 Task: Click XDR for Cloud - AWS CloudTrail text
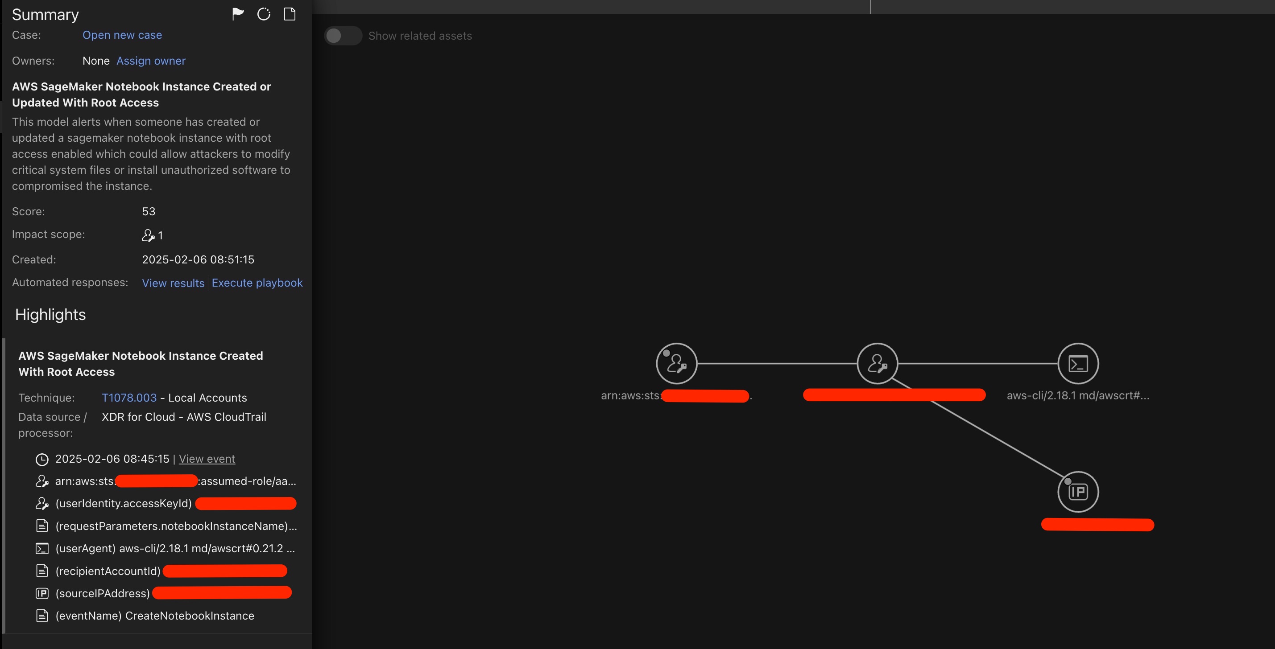[184, 417]
